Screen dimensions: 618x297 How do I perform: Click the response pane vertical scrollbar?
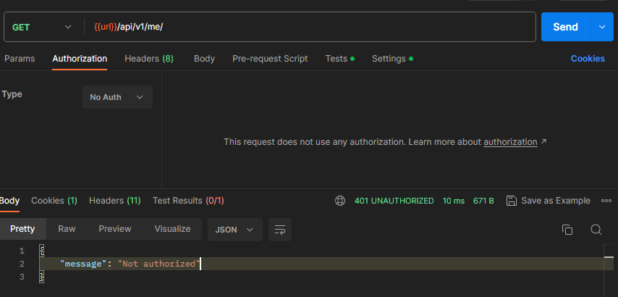(609, 271)
